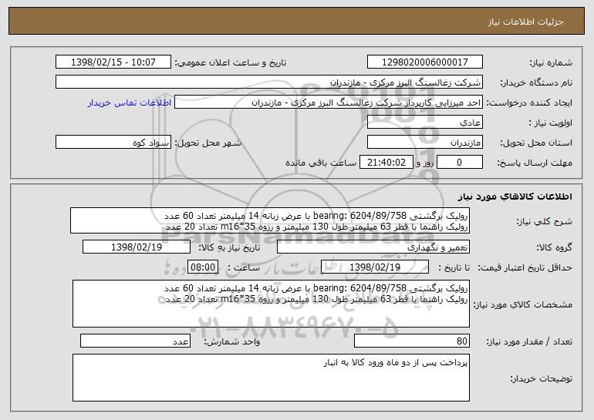594x420 pixels.
Task: Select the priority field showing عادی
Action: (424, 123)
